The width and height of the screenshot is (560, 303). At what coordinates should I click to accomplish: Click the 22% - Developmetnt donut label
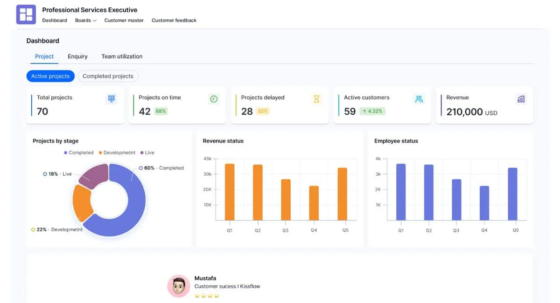[57, 230]
